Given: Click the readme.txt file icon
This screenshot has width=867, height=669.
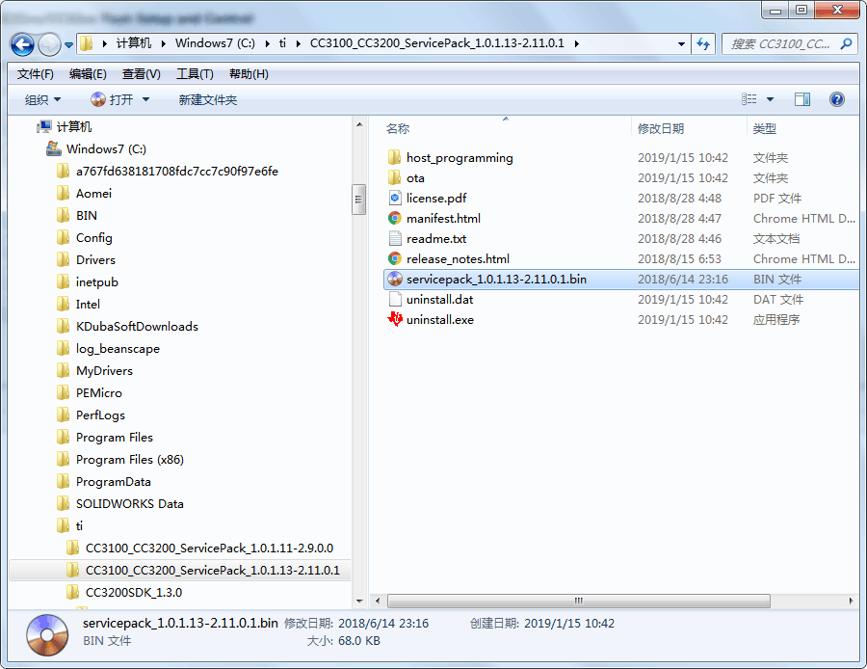Looking at the screenshot, I should 395,238.
